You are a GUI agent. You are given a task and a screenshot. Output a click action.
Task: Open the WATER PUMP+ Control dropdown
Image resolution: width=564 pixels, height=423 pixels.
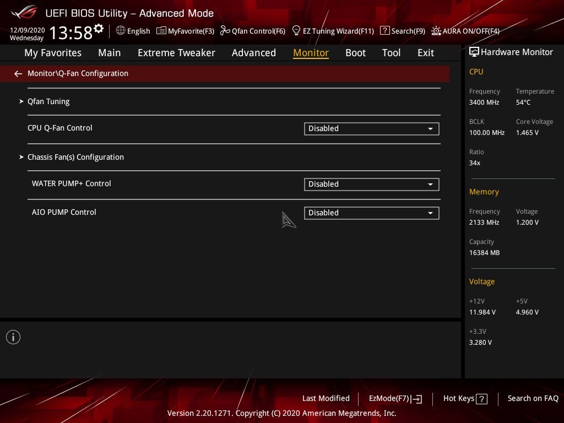tap(372, 185)
